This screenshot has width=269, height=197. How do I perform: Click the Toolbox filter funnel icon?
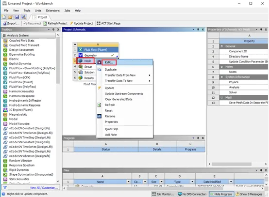5,188
